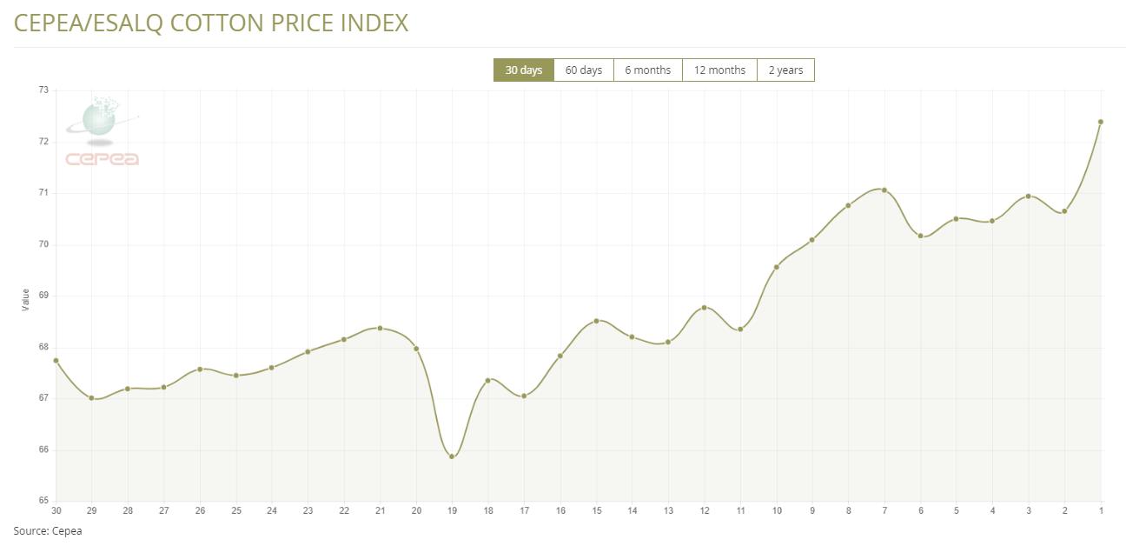Viewport: 1126px width, 546px height.
Task: Choose the 12 months time range
Action: (719, 70)
